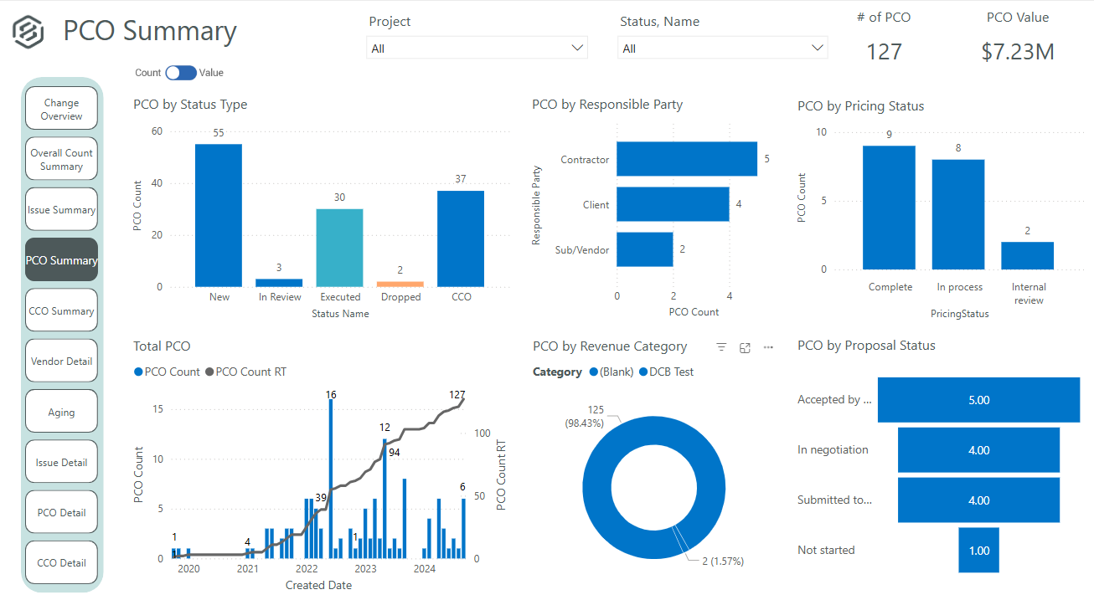This screenshot has height=600, width=1094.
Task: Select the (Blank) category legend item
Action: pos(611,372)
